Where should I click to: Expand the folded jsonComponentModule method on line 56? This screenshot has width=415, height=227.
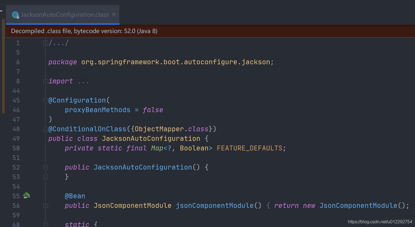tap(45, 206)
